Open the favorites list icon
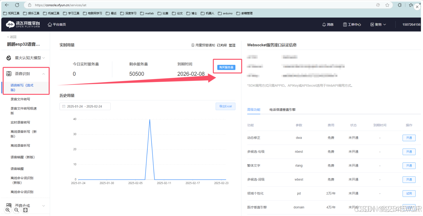Image resolution: width=423 pixels, height=216 pixels. point(411,5)
